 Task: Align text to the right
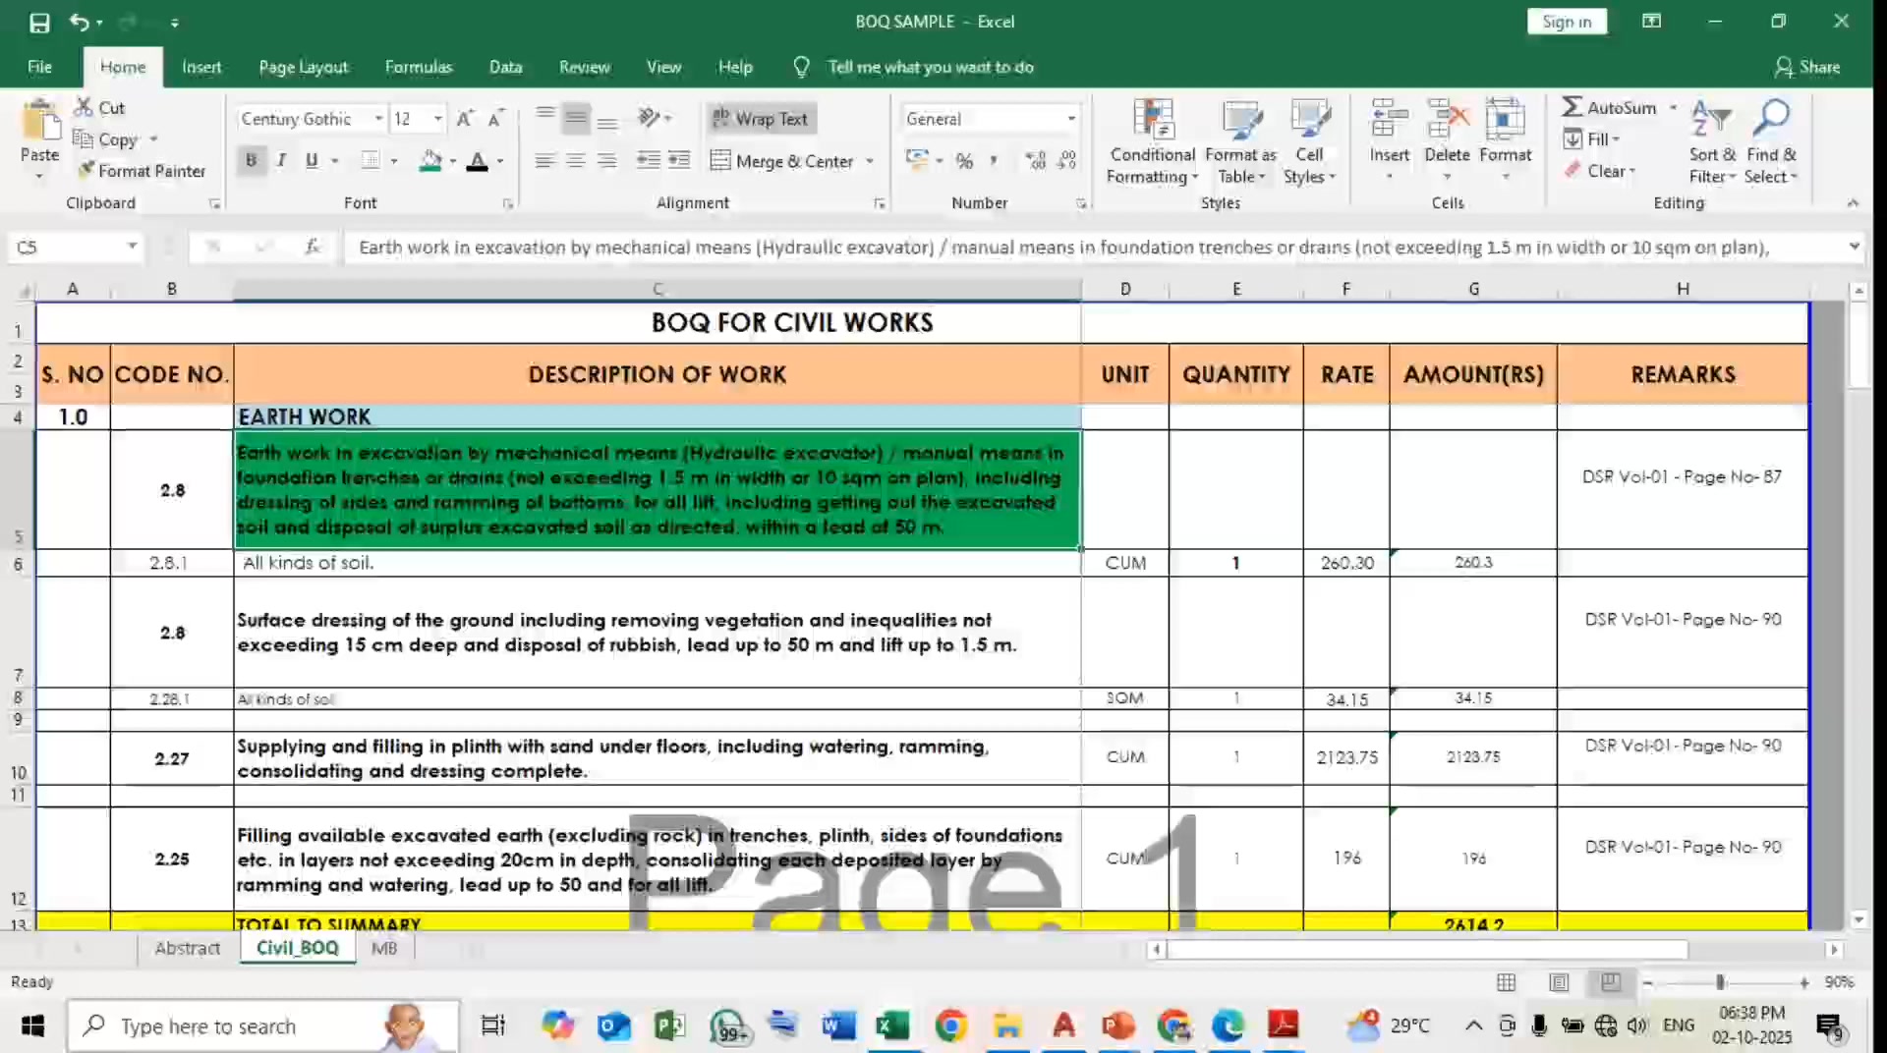click(607, 160)
